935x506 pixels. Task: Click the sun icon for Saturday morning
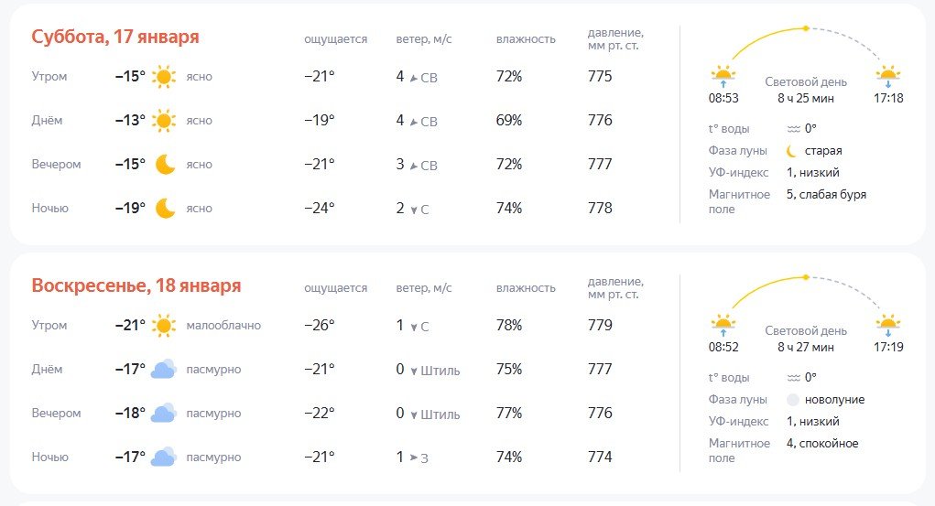[164, 77]
